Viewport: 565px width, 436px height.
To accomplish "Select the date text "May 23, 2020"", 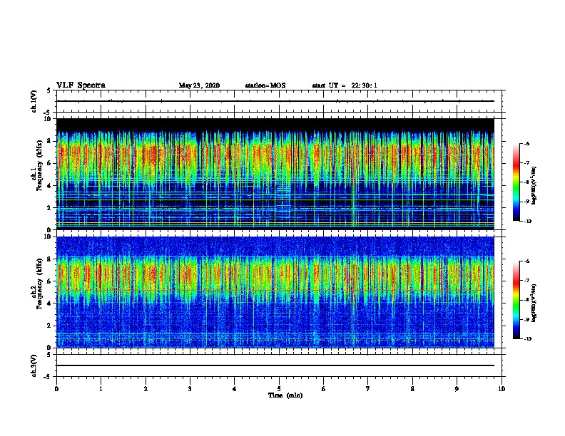I will pyautogui.click(x=199, y=85).
